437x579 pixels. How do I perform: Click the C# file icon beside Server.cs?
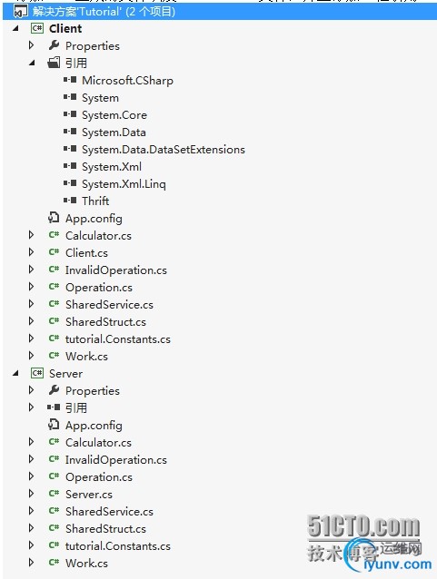[x=54, y=494]
